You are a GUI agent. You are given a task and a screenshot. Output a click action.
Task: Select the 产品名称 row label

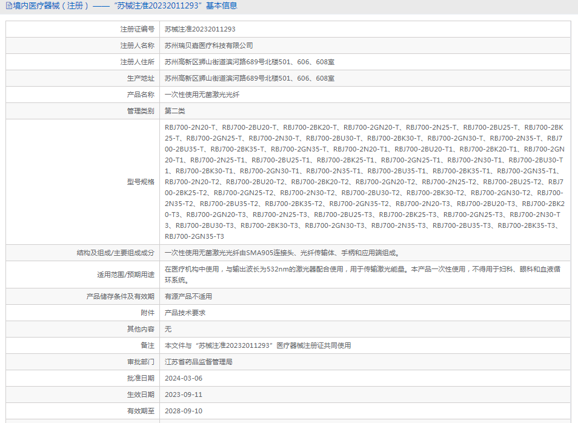pyautogui.click(x=141, y=95)
